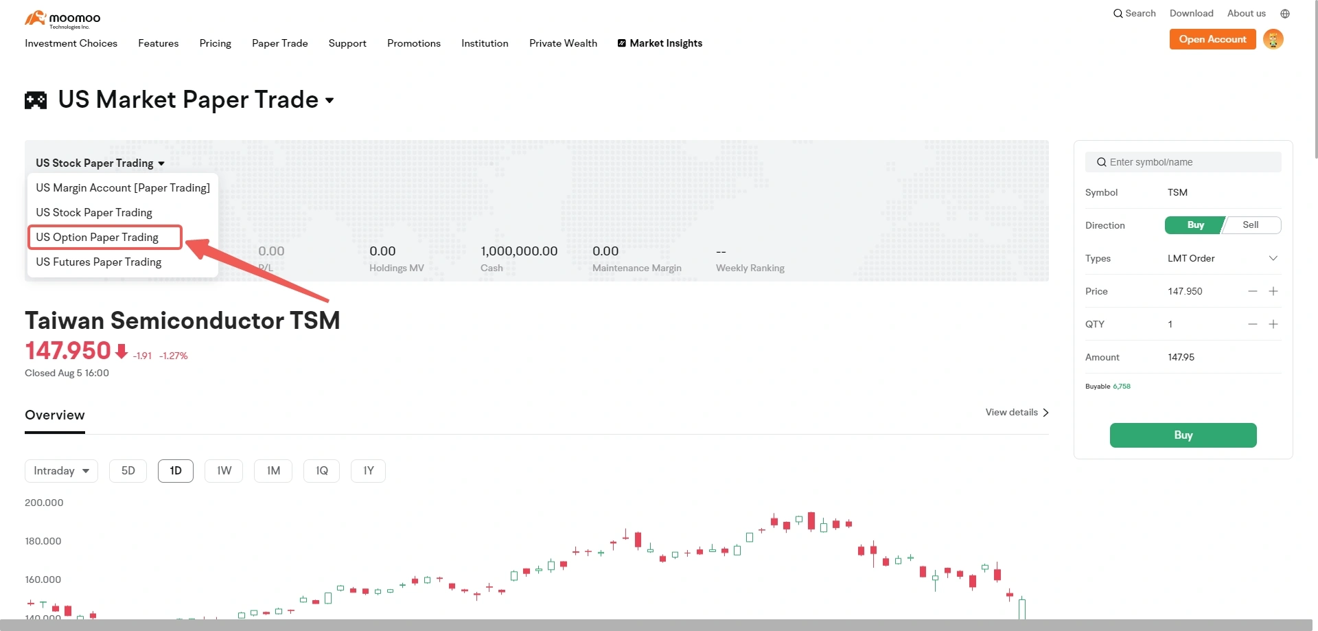Click the -1.27% price change
1318x631 pixels.
[174, 356]
